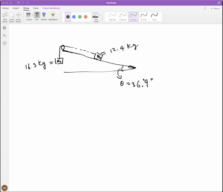
Task: Click the collaboration icon in the title bar
Action: click(219, 3)
